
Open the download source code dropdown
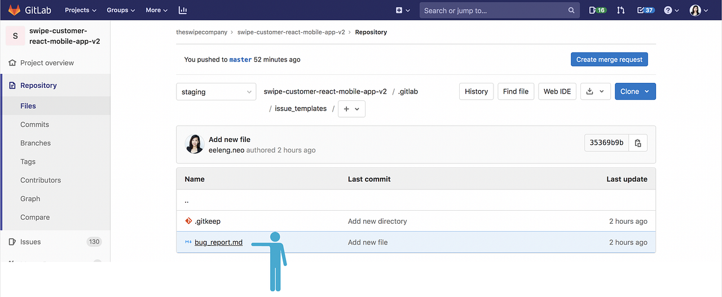click(596, 91)
